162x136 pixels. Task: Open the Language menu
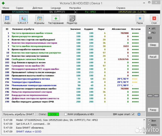[x=56, y=8]
